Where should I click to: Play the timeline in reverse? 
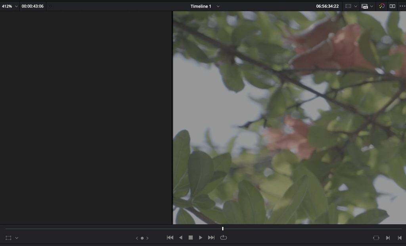181,237
